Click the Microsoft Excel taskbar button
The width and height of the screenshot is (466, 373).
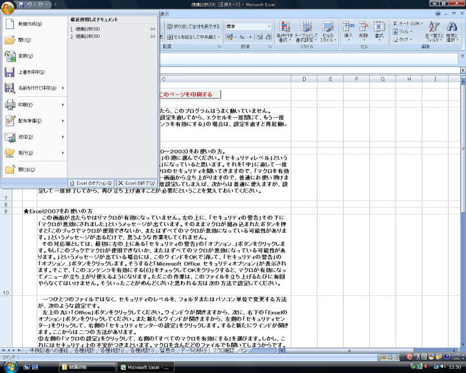[x=145, y=367]
